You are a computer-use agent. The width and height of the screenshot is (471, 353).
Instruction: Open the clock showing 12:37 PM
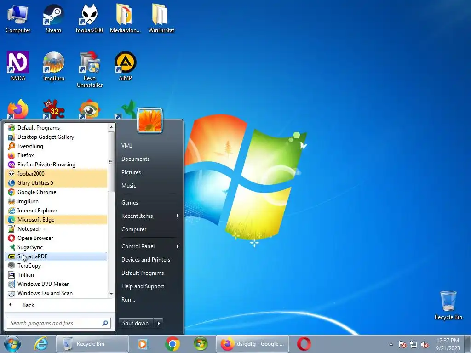[x=448, y=344]
